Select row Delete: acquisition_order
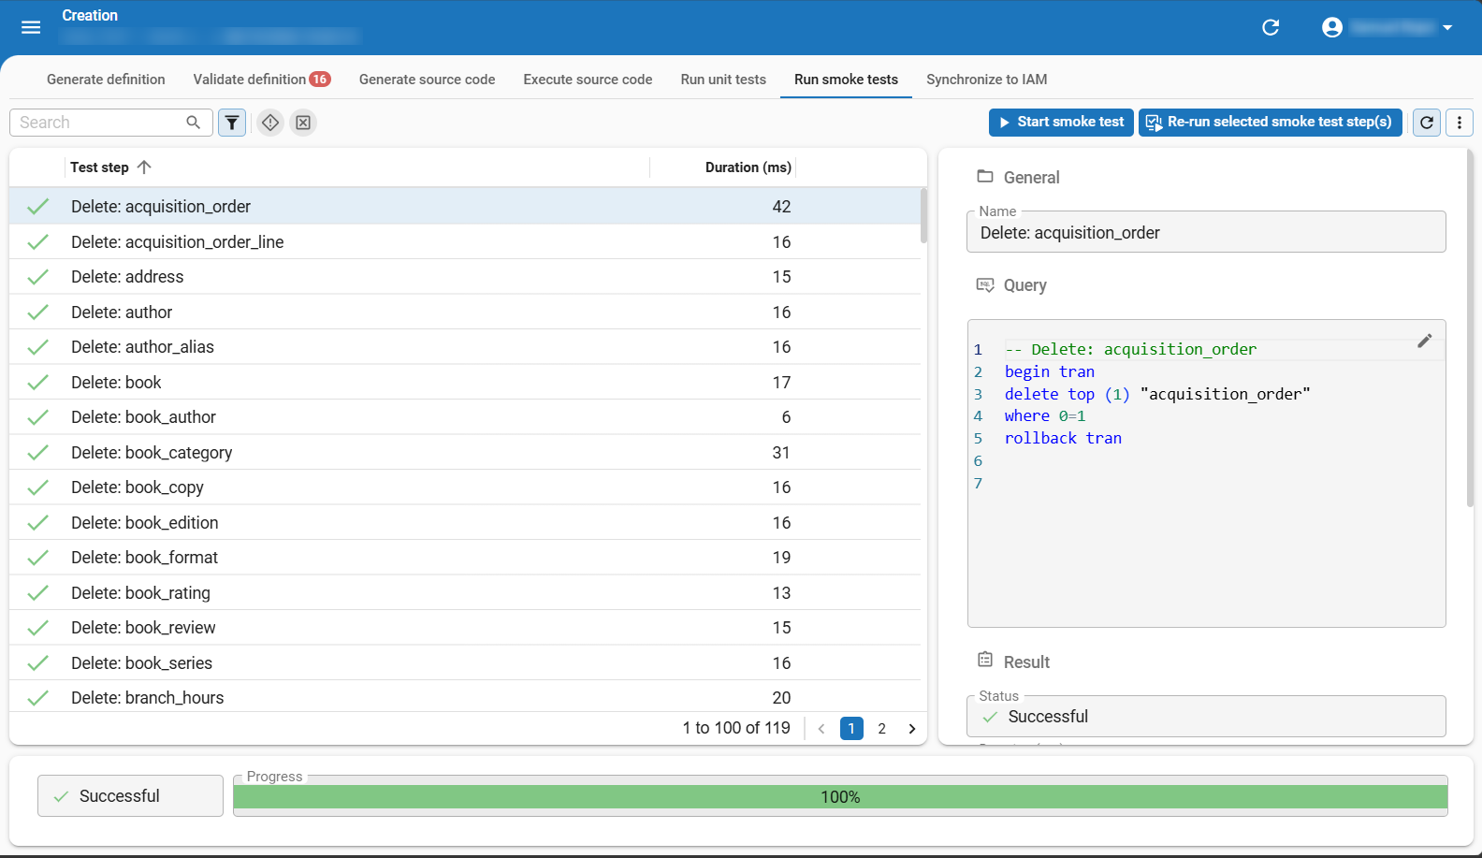1482x858 pixels. pyautogui.click(x=465, y=207)
